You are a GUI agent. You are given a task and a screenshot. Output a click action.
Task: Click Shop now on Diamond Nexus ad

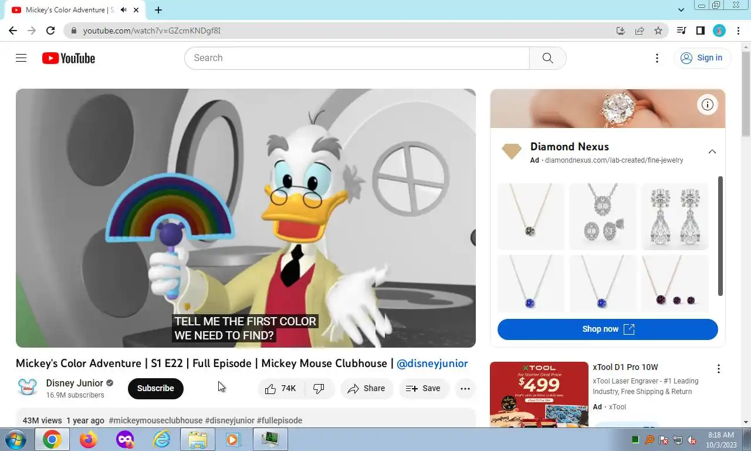click(x=608, y=329)
